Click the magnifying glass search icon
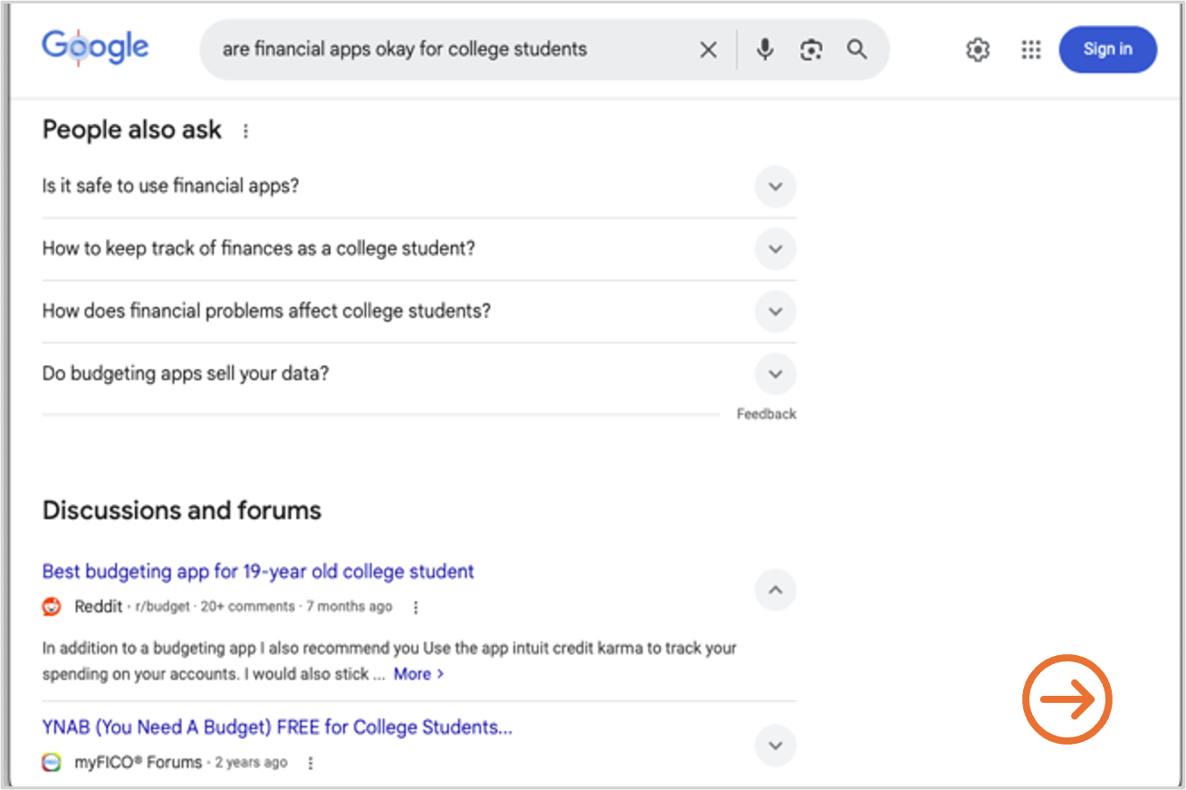The height and width of the screenshot is (790, 1186). click(x=856, y=50)
